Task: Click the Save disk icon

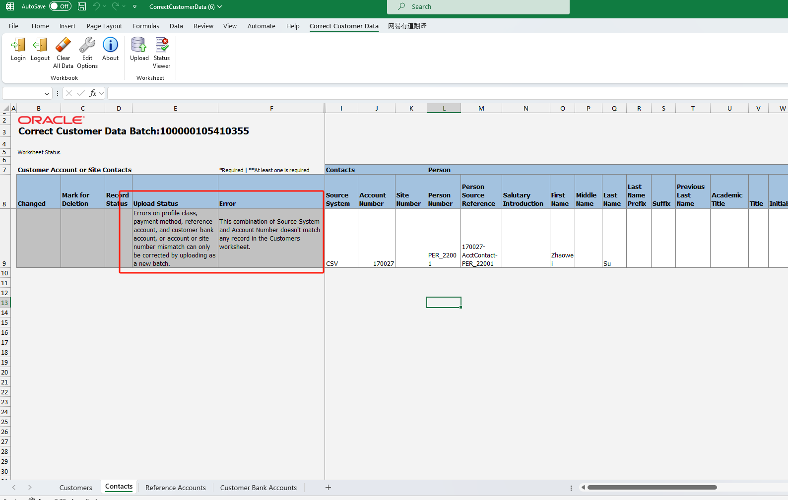Action: (82, 6)
